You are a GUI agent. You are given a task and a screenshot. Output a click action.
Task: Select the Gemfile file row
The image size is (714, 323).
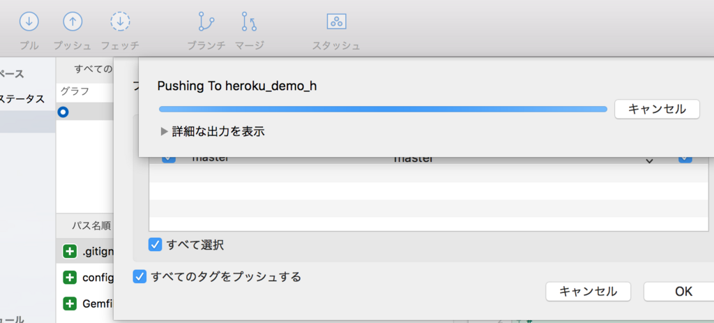85,303
